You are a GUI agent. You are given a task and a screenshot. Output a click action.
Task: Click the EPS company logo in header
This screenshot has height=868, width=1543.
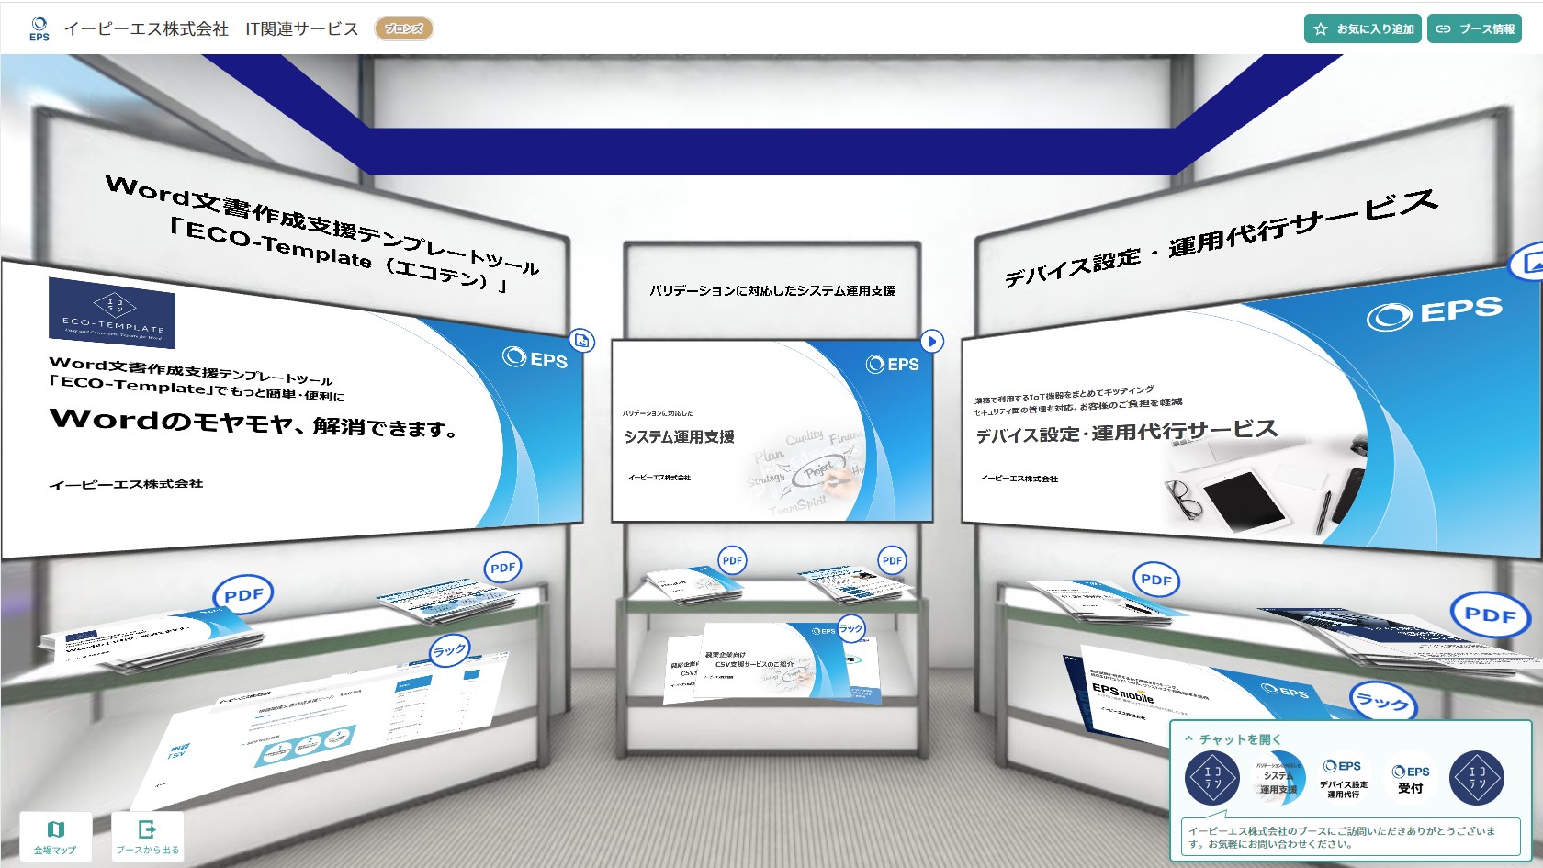pyautogui.click(x=39, y=28)
